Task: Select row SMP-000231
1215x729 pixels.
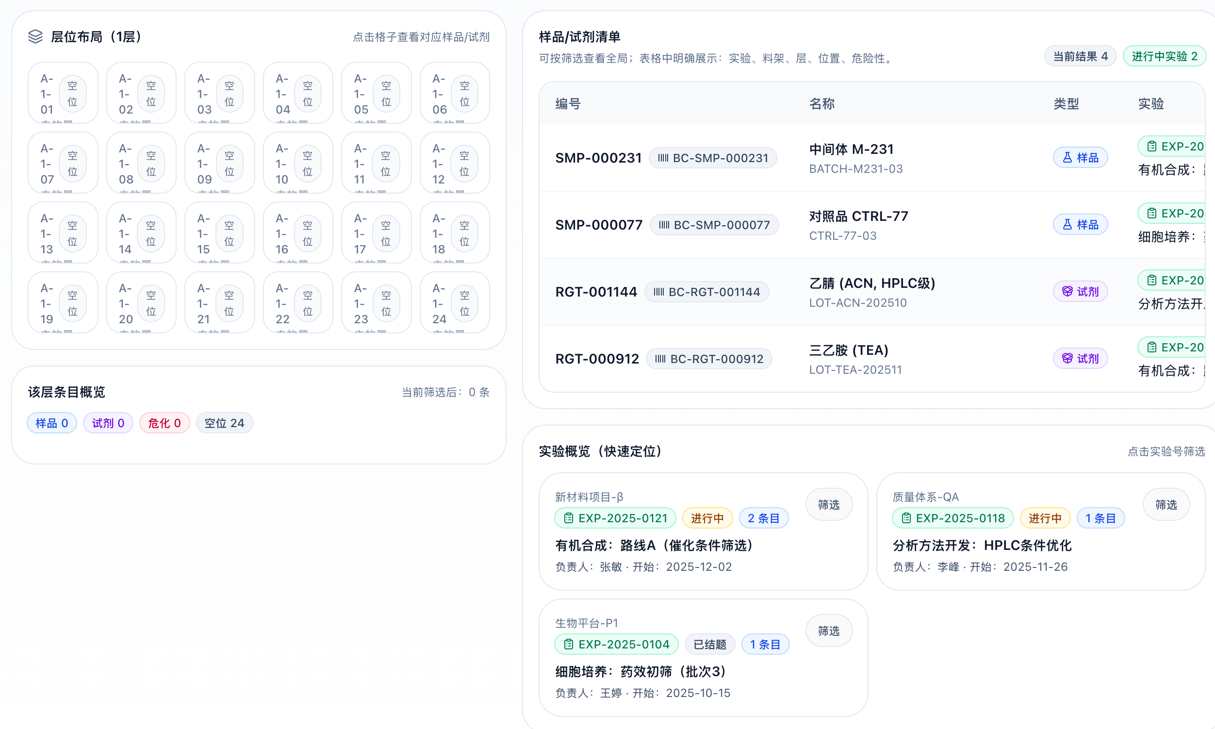Action: [x=872, y=158]
